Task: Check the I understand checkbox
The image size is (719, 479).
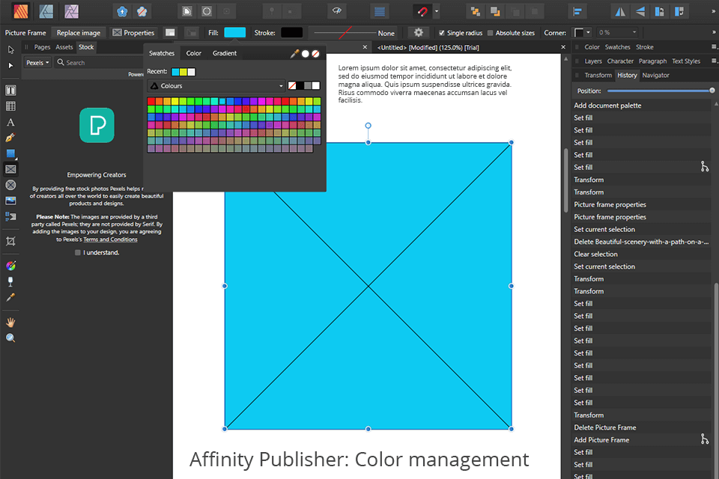Action: pos(77,252)
